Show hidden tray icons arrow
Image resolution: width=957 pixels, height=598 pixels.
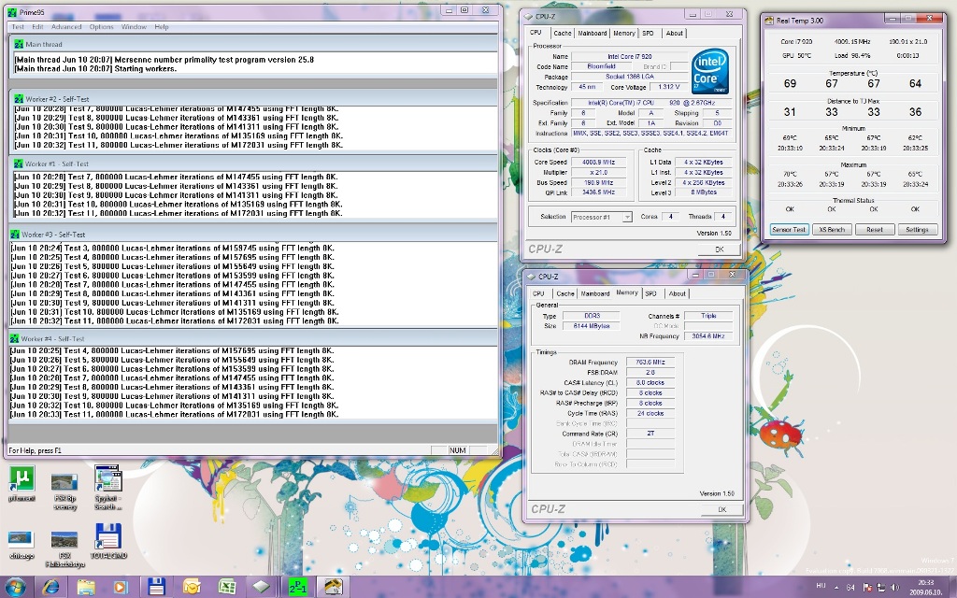click(x=836, y=588)
